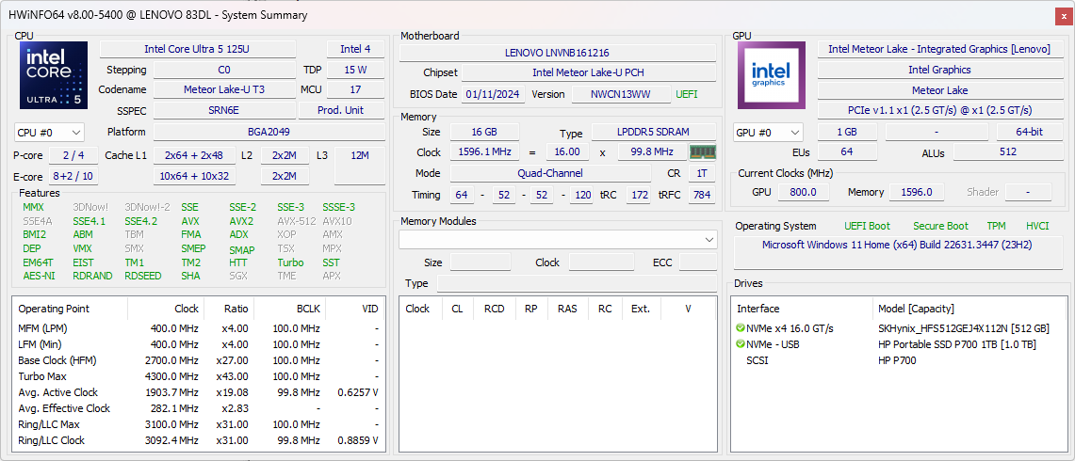Click the Interface column header in Drives
The height and width of the screenshot is (461, 1075).
click(x=802, y=309)
